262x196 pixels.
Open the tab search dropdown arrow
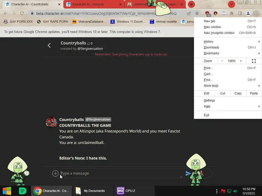pos(231,4)
